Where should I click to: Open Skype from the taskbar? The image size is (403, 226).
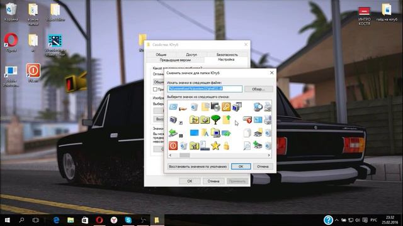[x=128, y=220]
